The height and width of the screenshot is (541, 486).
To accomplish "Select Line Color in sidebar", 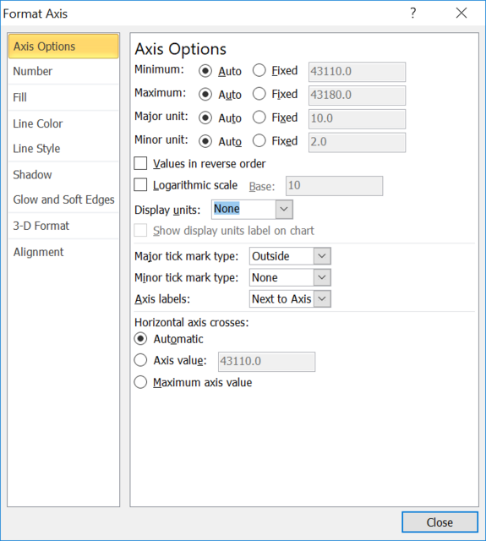I will pos(63,123).
